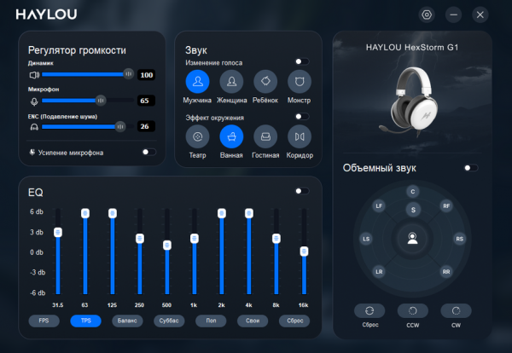
Task: Click the 250 Hz EQ band slider
Action: 140,239
